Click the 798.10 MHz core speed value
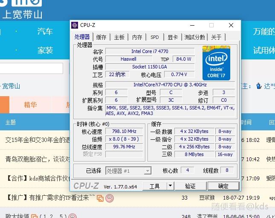Image resolution: width=275 pixels, height=218 pixels. coord(124,131)
